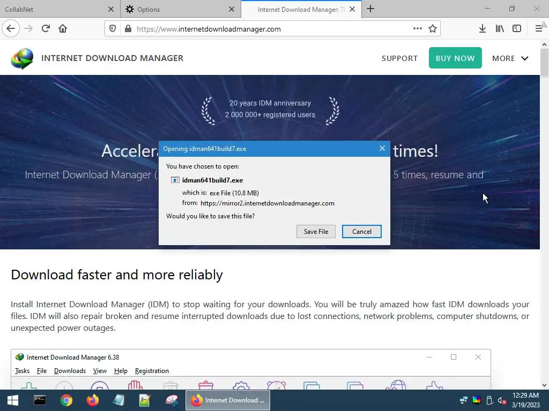Click the 'exe File (10.8 MB)' text
This screenshot has width=549, height=411.
pos(234,193)
